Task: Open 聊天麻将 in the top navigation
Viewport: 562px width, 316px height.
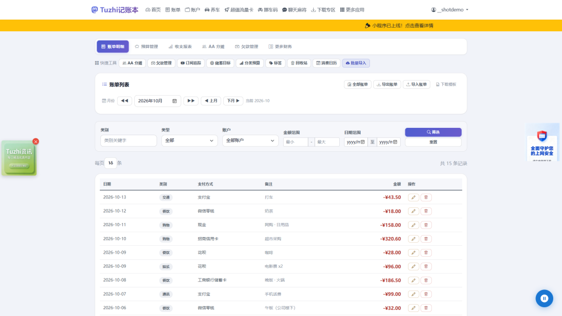Action: tap(294, 10)
